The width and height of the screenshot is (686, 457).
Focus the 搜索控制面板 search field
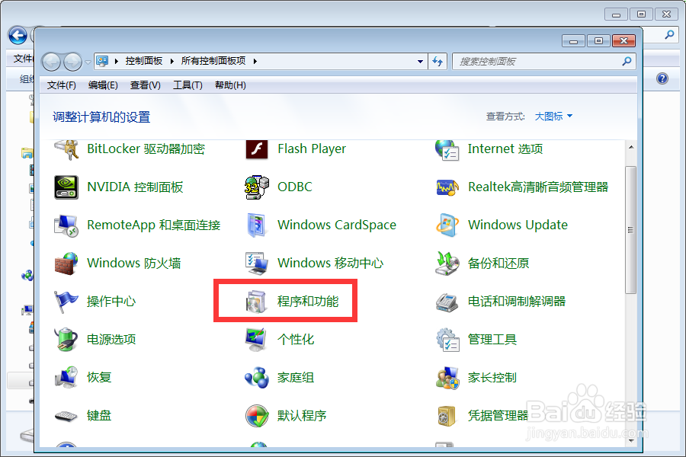[x=543, y=62]
